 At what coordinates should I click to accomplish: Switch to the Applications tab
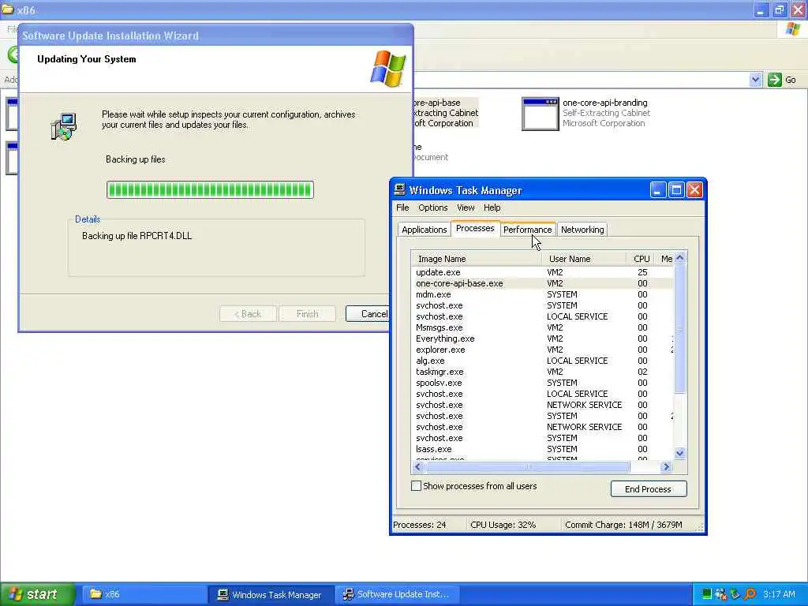point(424,230)
